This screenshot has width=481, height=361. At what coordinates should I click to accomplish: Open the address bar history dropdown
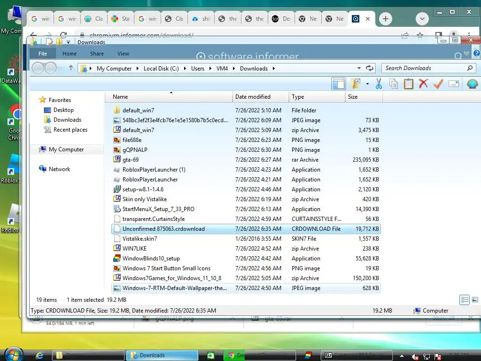(359, 68)
